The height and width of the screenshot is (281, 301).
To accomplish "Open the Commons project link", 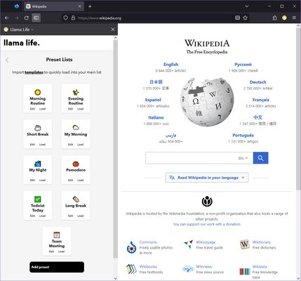I will [148, 242].
